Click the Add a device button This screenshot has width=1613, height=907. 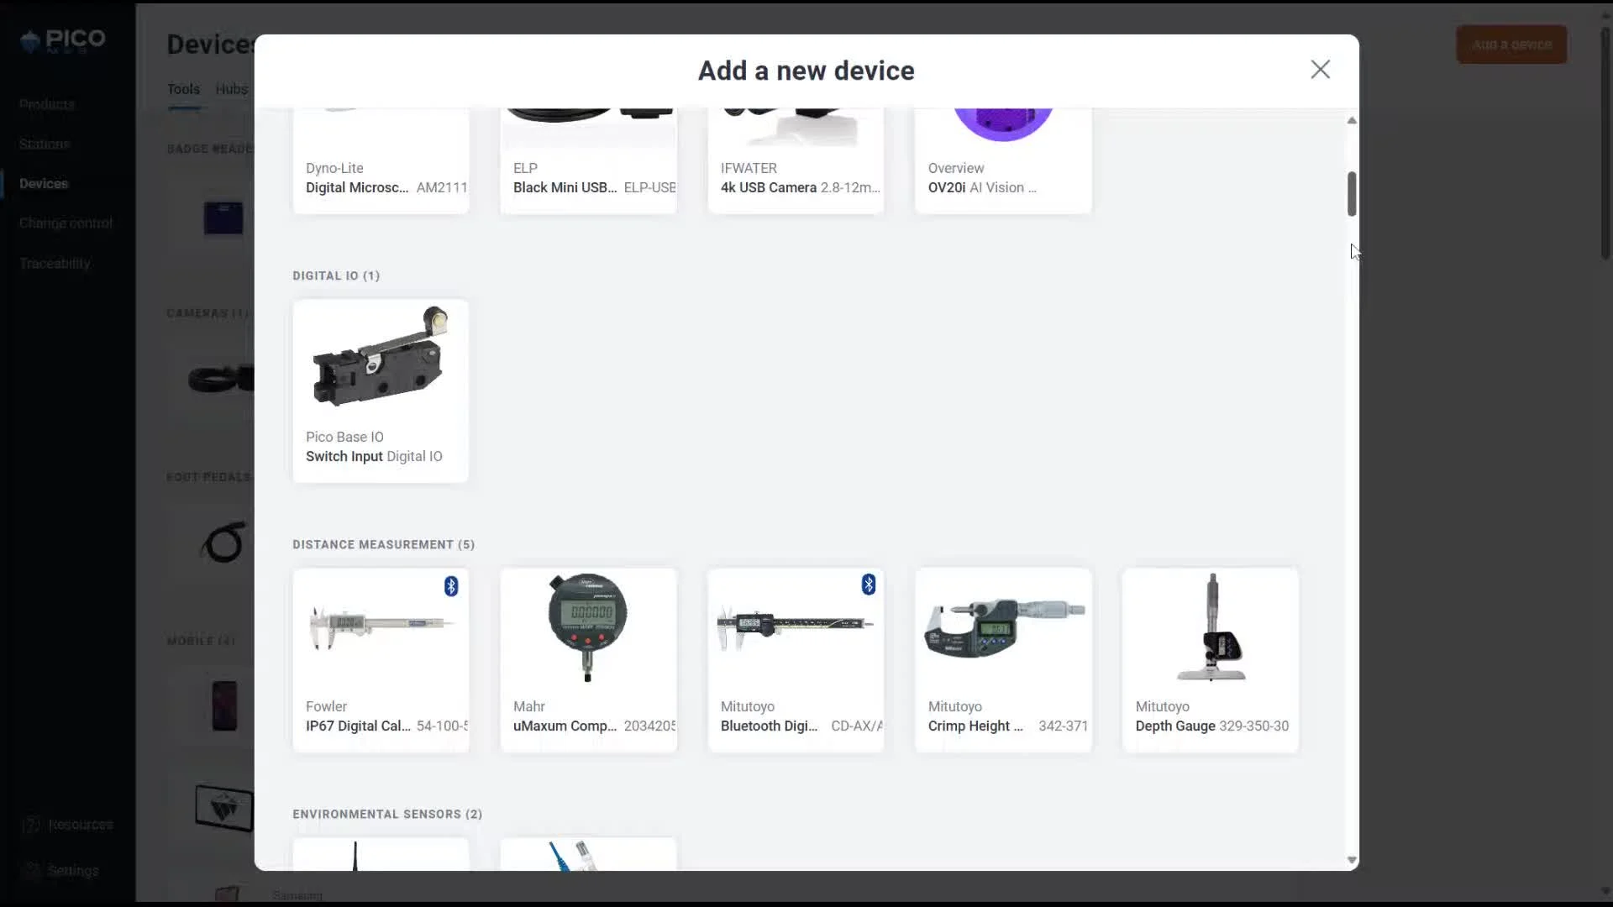(1511, 45)
